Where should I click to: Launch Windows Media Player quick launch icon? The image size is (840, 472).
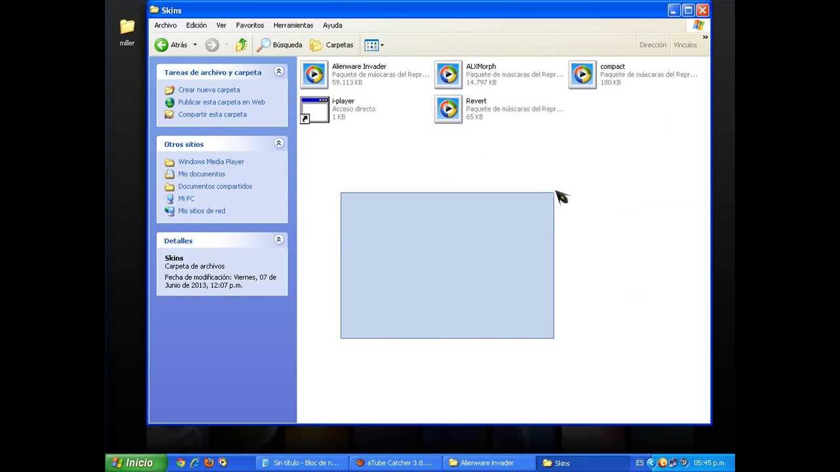(222, 463)
